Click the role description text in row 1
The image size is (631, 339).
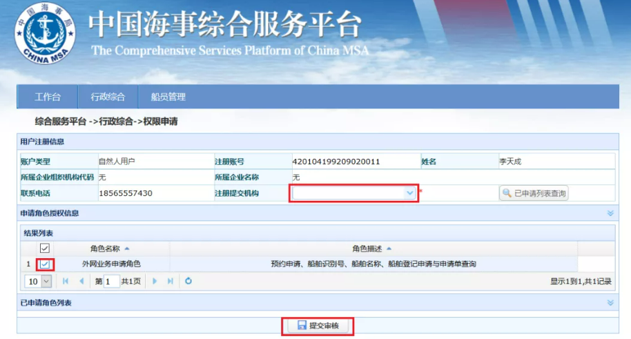(373, 264)
